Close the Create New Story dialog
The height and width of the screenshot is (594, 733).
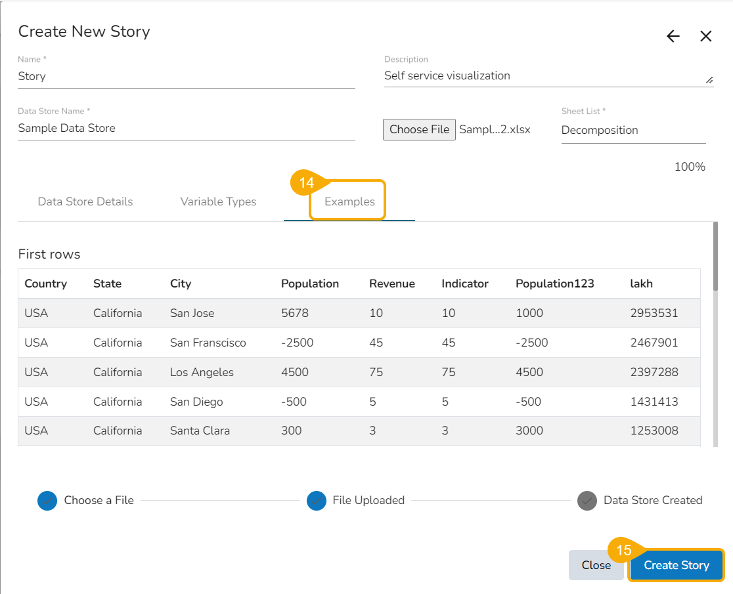(706, 37)
